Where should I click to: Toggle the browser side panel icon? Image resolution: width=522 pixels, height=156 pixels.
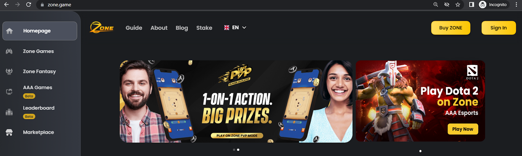click(471, 5)
